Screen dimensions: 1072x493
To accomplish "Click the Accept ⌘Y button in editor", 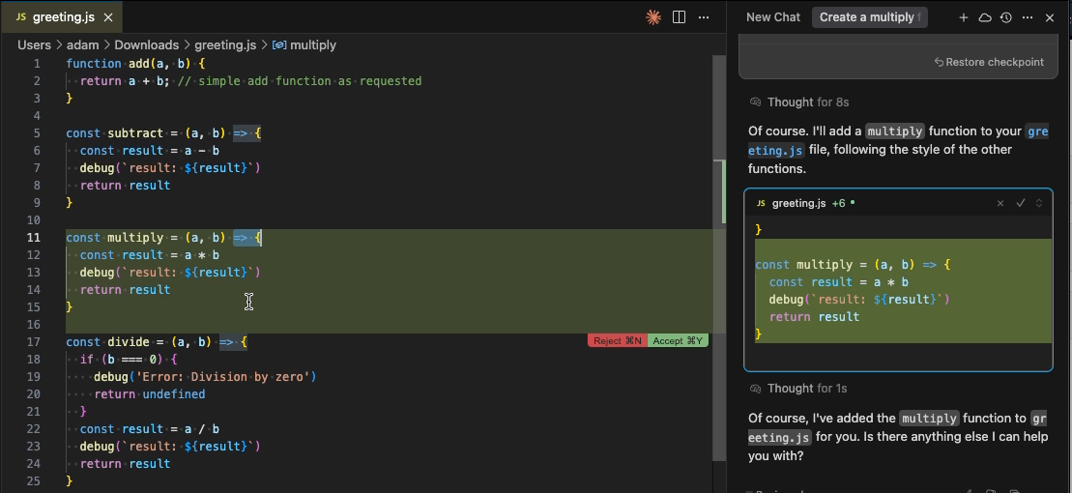I will (x=678, y=340).
